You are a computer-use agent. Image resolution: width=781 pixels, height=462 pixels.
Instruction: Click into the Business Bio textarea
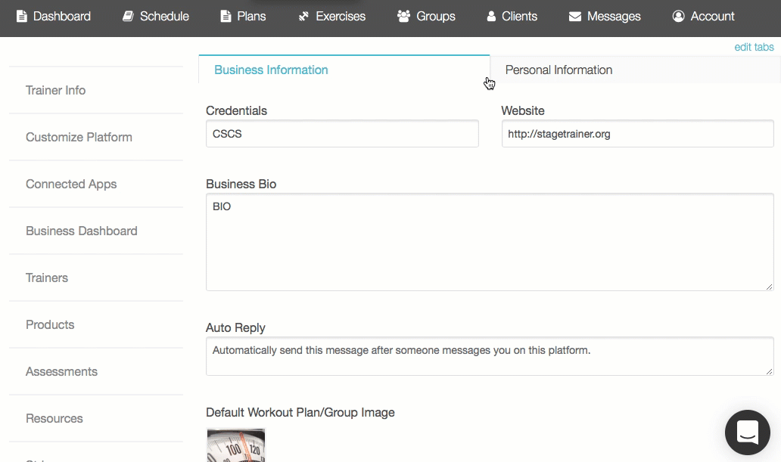click(x=490, y=242)
